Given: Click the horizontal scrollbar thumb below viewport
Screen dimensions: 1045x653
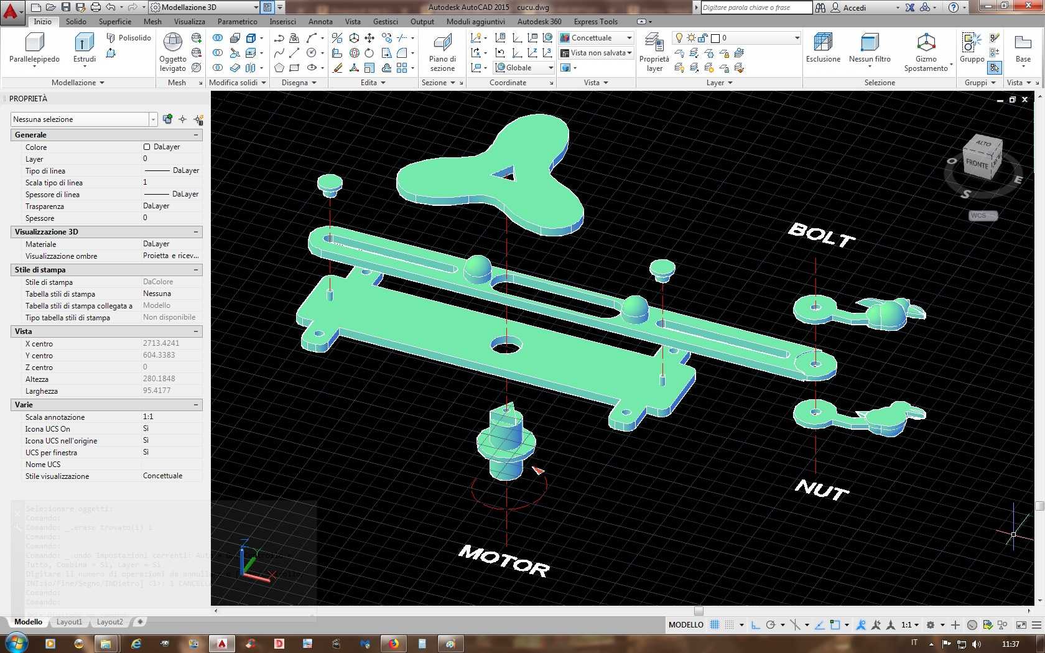Looking at the screenshot, I should (x=699, y=611).
